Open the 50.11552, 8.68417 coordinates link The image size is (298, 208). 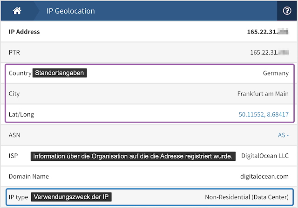[264, 114]
